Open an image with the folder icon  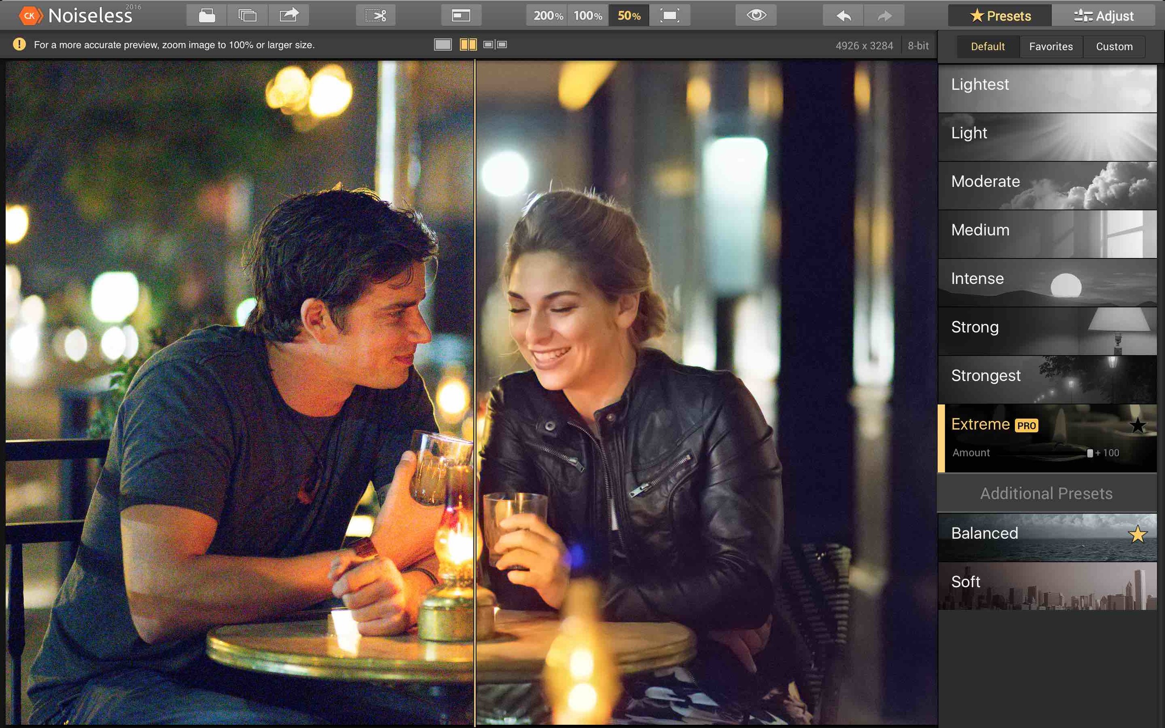[x=206, y=15]
